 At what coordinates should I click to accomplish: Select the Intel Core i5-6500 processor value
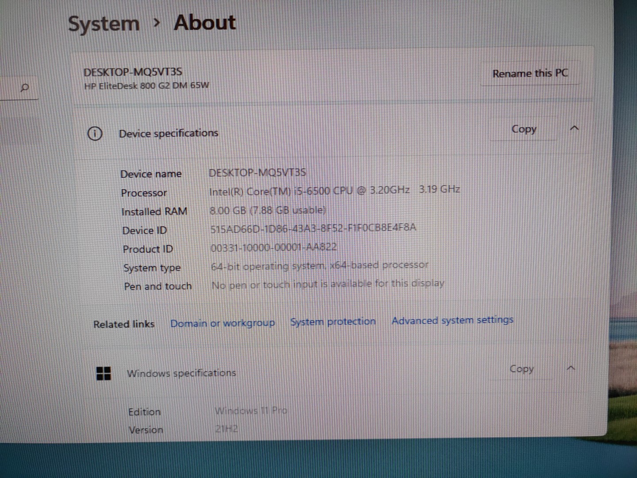[x=334, y=190]
